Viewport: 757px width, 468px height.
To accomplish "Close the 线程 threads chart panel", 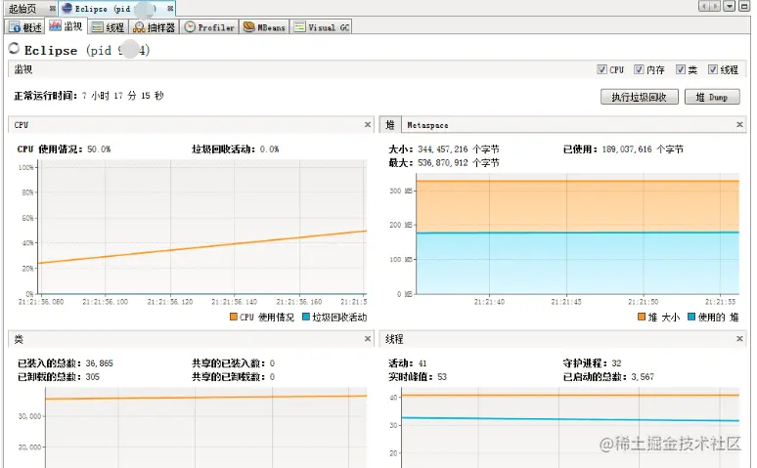I will 739,339.
